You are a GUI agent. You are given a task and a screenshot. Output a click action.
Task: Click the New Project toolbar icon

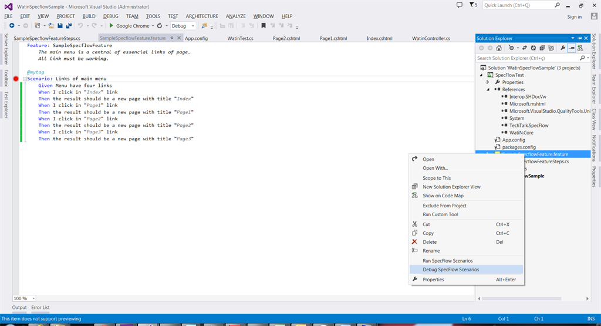point(37,26)
